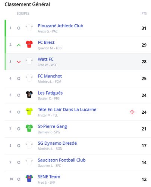Click the PTS column header
Screen dimensions: 151x187
point(144,13)
